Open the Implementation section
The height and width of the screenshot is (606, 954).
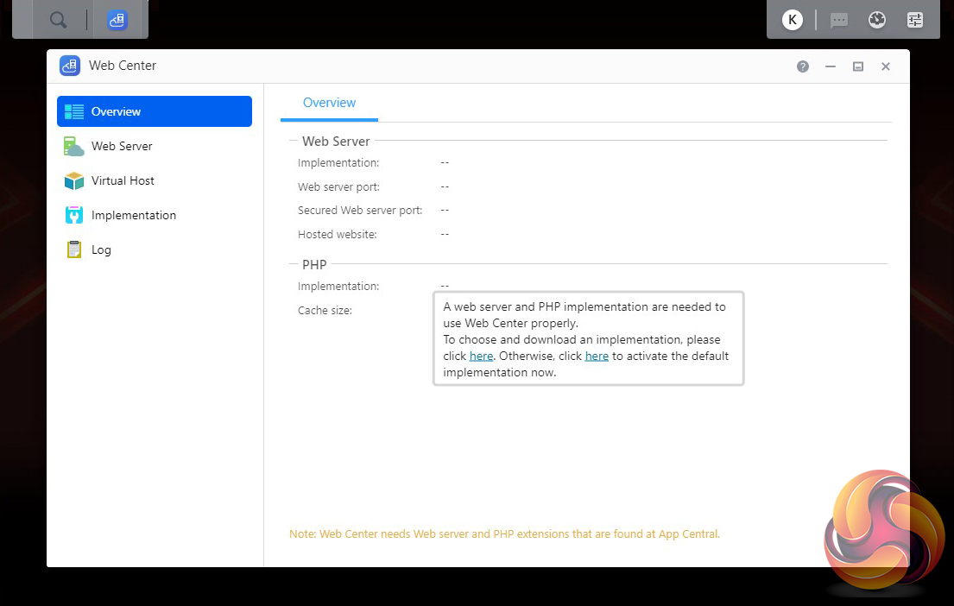click(155, 215)
